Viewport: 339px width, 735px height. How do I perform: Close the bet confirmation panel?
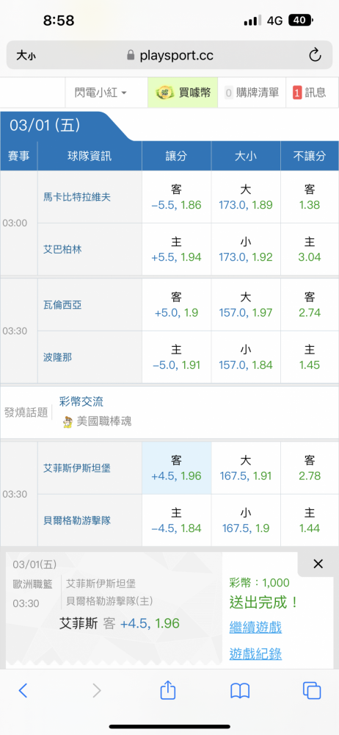pyautogui.click(x=318, y=564)
